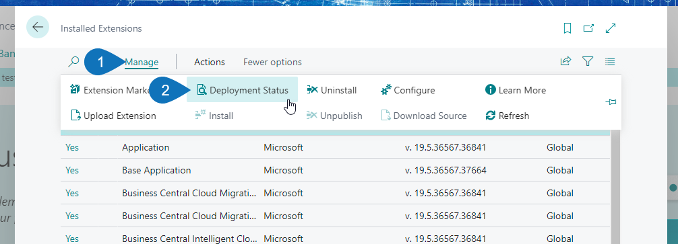Click Download Source
This screenshot has width=678, height=244.
tap(424, 116)
